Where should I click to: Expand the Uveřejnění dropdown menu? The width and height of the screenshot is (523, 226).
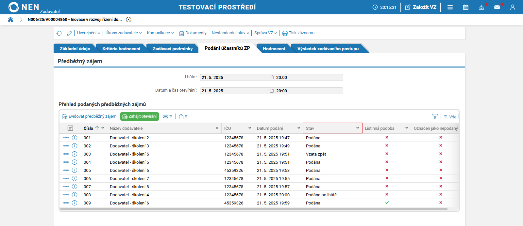point(89,33)
